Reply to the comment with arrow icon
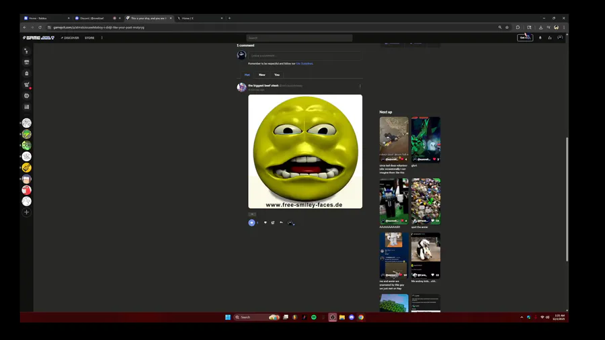605x340 pixels. 281,222
